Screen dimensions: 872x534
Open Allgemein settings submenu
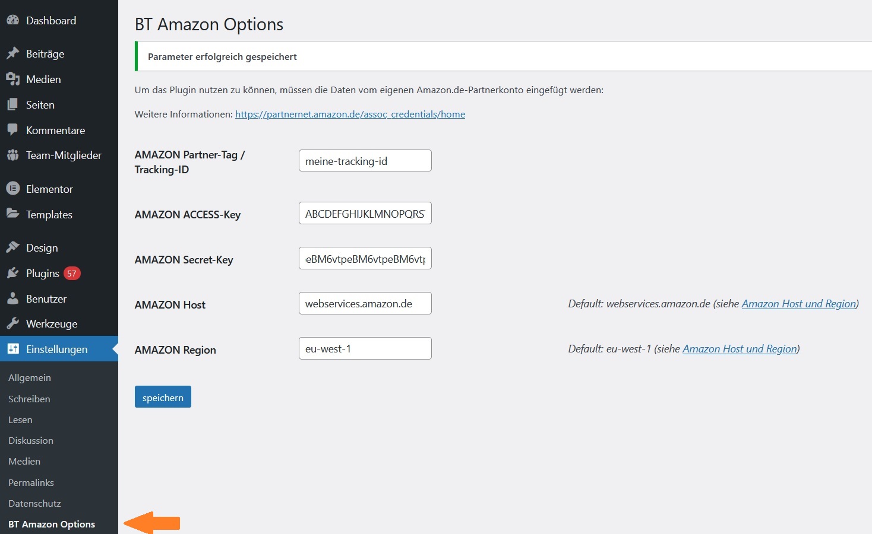[30, 377]
